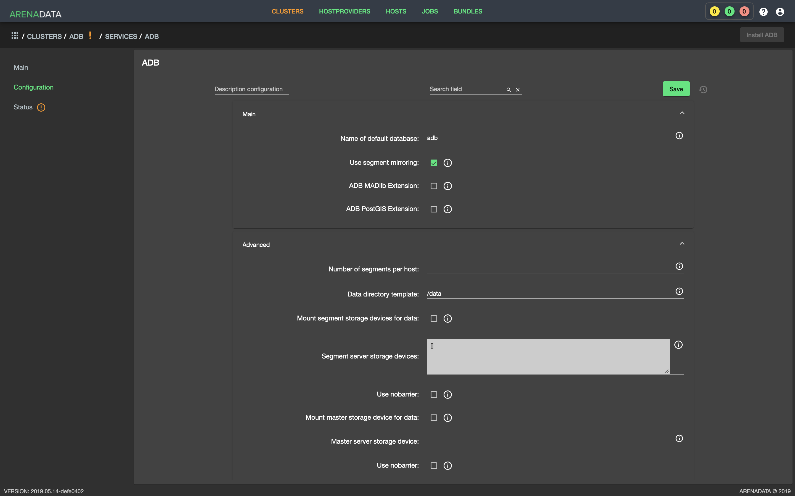Click the search magnifier icon

[508, 90]
